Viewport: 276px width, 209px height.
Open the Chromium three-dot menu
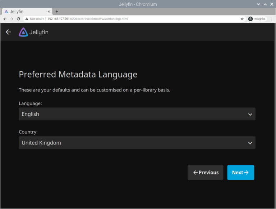click(x=271, y=19)
